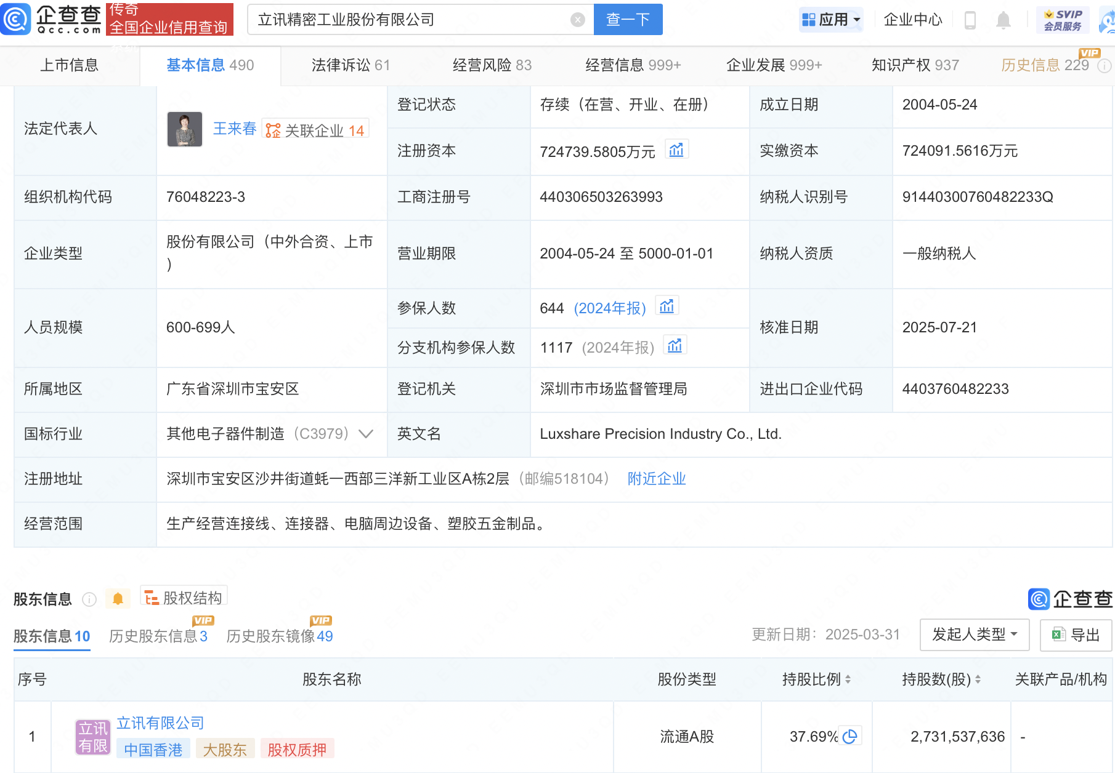Click English name Luxshare Precision Industry
This screenshot has width=1115, height=773.
(x=660, y=434)
